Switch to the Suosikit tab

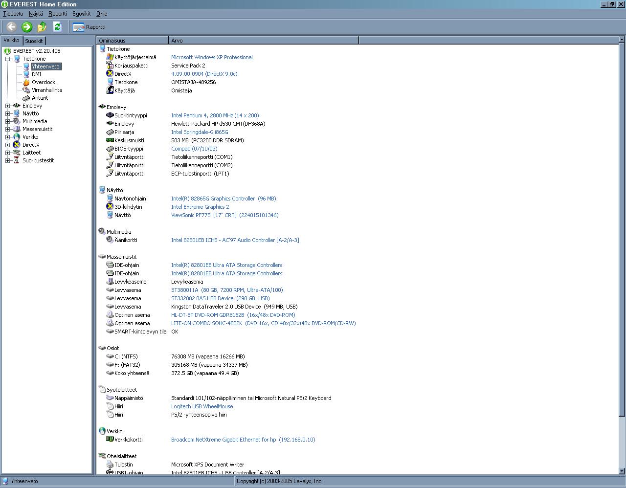click(x=34, y=41)
